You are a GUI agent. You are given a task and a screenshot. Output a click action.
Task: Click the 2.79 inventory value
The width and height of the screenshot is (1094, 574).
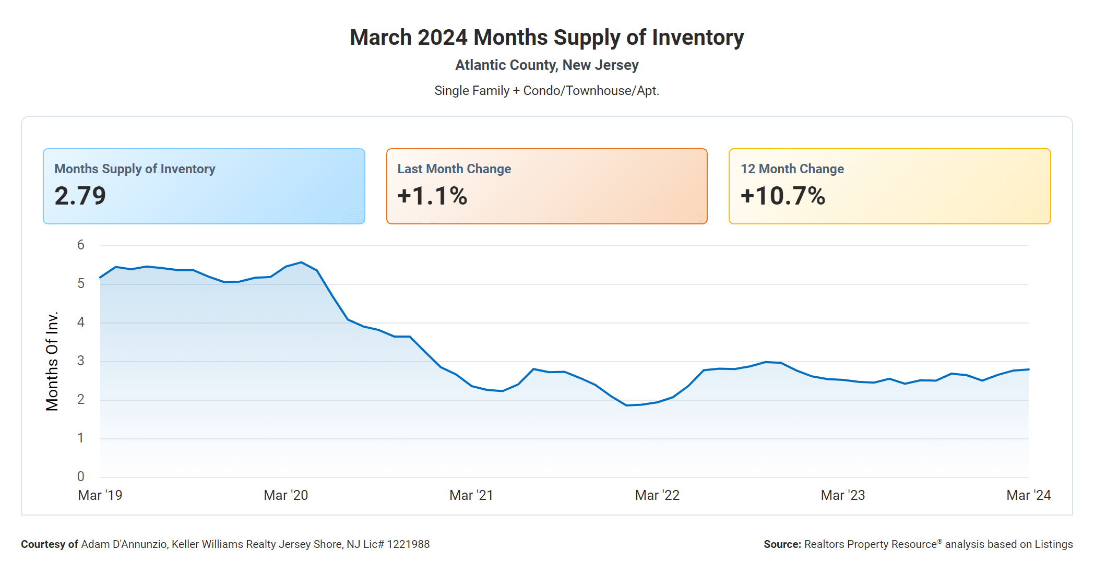click(80, 196)
